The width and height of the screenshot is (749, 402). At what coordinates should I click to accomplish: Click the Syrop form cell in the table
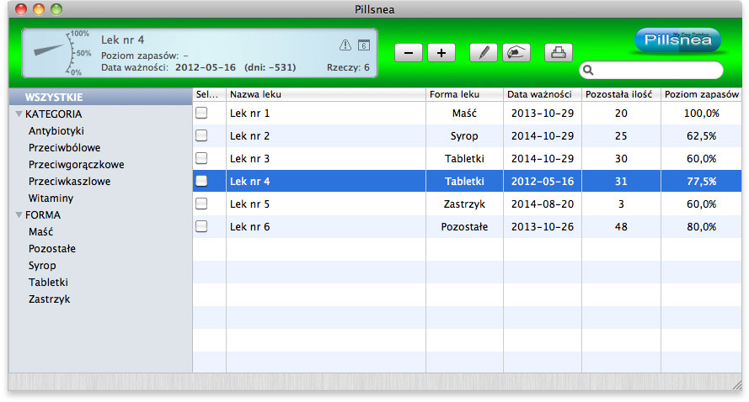[464, 136]
